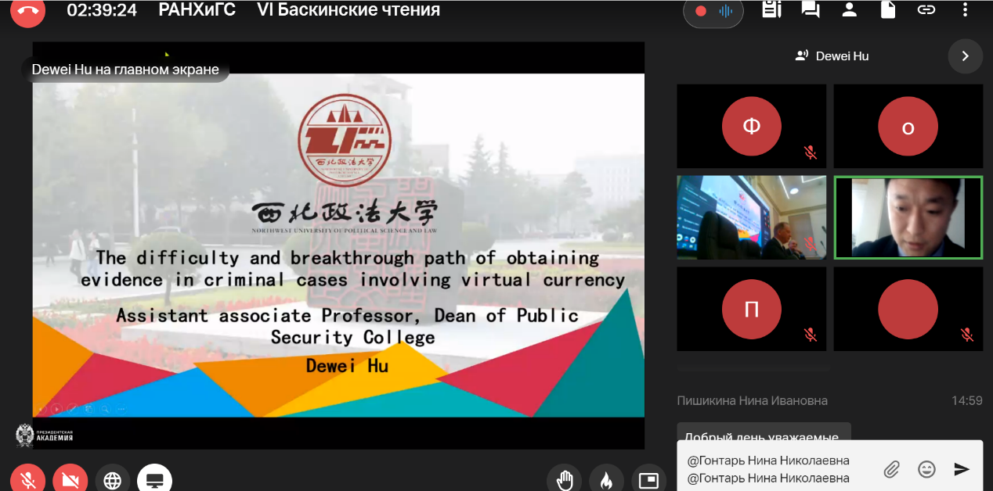Open the participants list icon
The height and width of the screenshot is (491, 993).
[850, 10]
